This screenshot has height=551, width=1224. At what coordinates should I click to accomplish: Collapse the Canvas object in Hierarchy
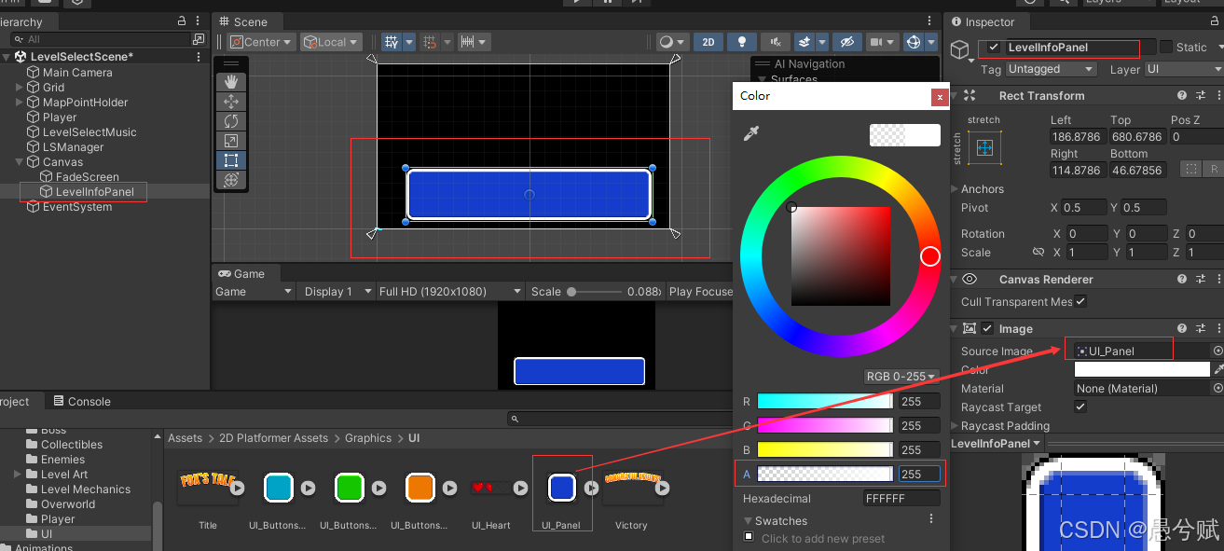(x=21, y=162)
